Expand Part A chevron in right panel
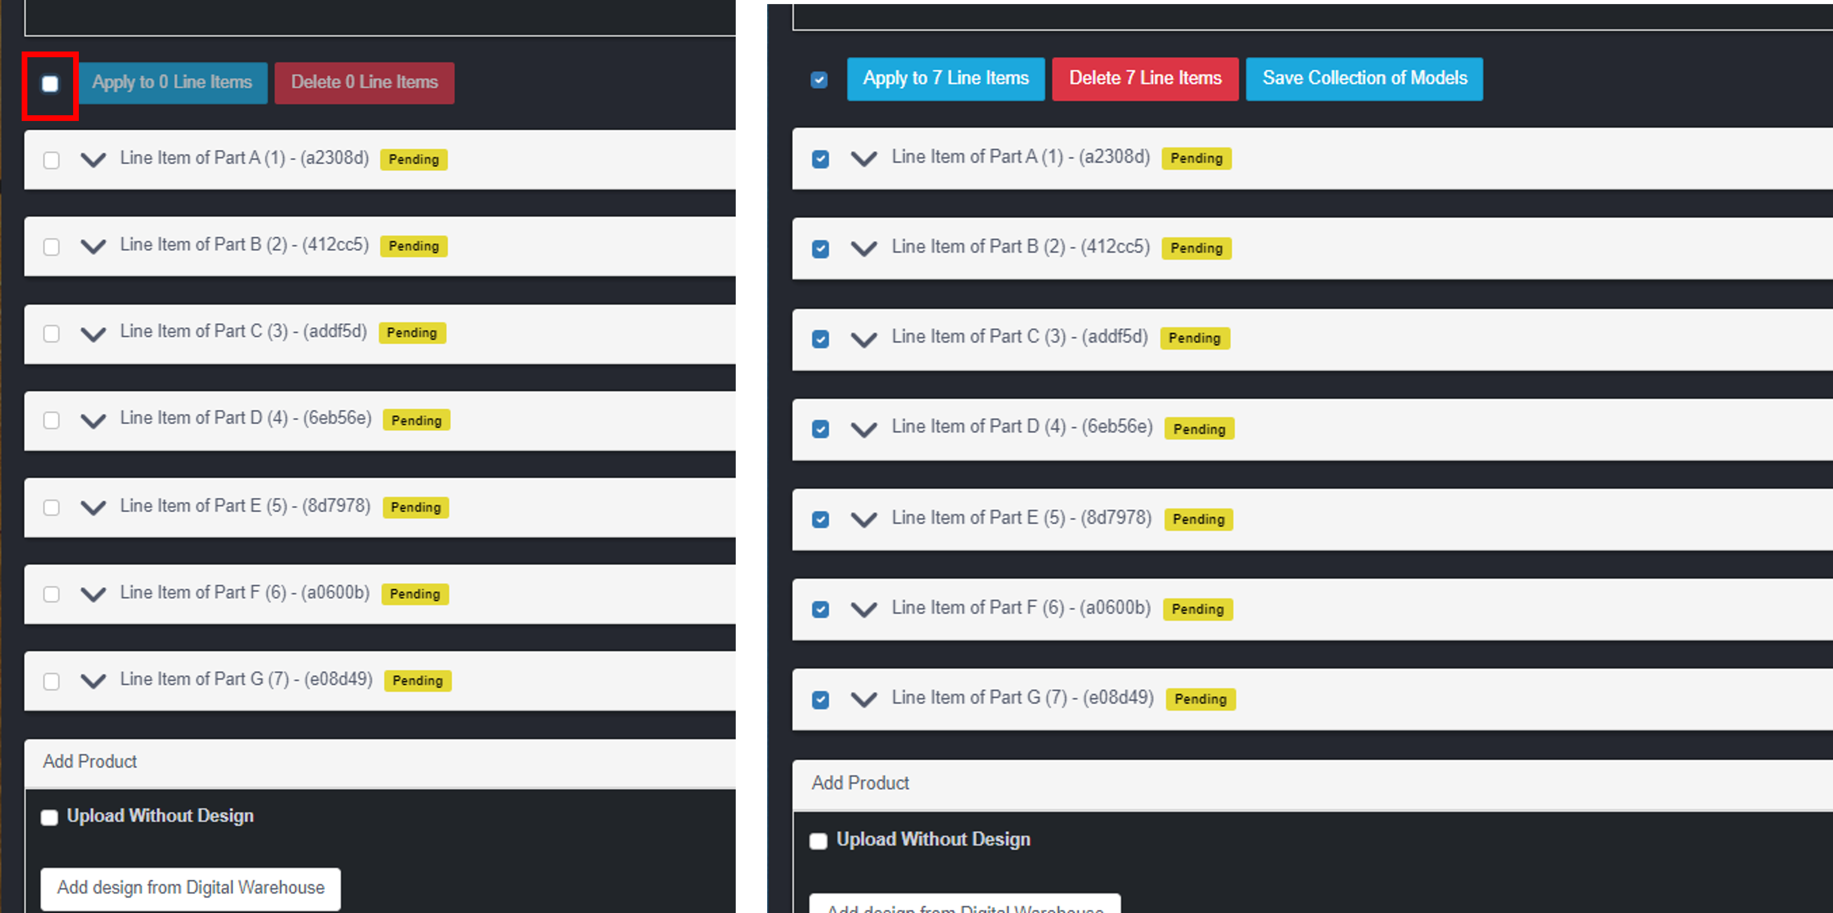Image resolution: width=1833 pixels, height=913 pixels. [x=864, y=159]
